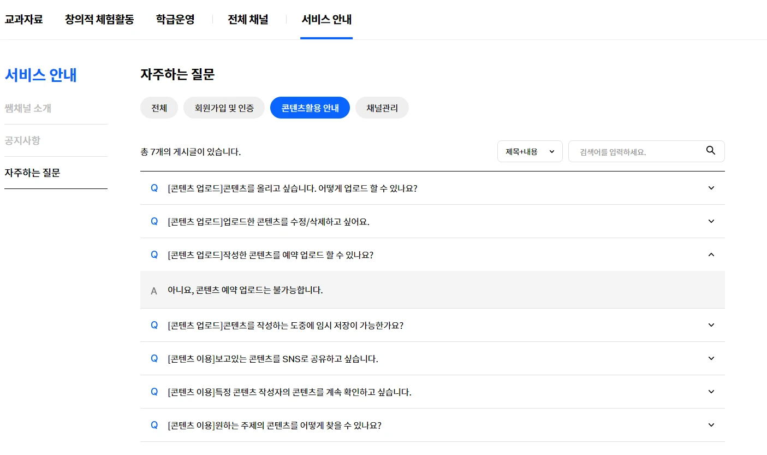The width and height of the screenshot is (767, 455).
Task: Collapse the 예약 업로드 question chevron
Action: coord(711,255)
